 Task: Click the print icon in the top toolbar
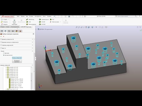point(69,16)
